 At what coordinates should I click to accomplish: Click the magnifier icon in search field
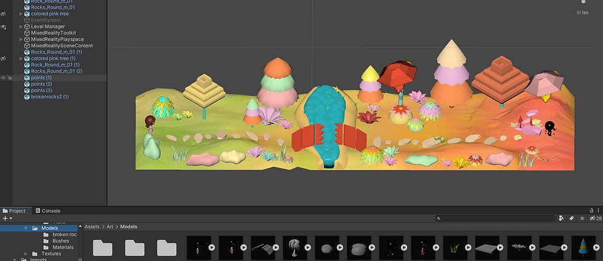(439, 219)
